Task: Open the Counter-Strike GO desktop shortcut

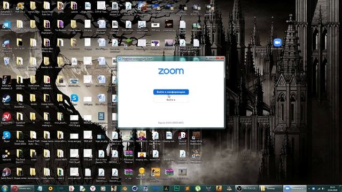Action: 156,174
